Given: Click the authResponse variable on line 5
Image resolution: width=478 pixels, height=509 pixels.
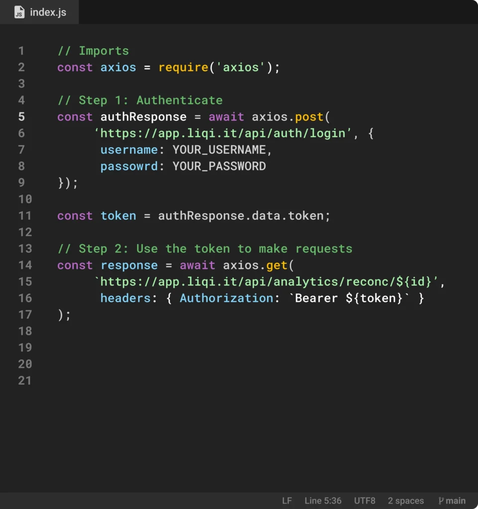Looking at the screenshot, I should click(143, 117).
